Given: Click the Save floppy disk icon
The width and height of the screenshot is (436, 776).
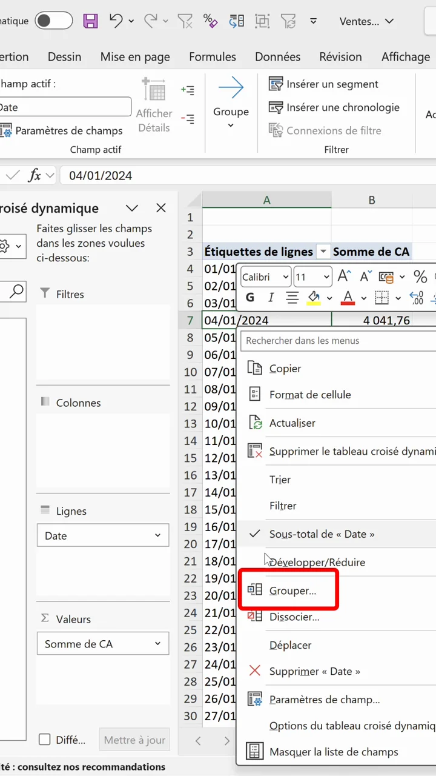Looking at the screenshot, I should point(90,21).
